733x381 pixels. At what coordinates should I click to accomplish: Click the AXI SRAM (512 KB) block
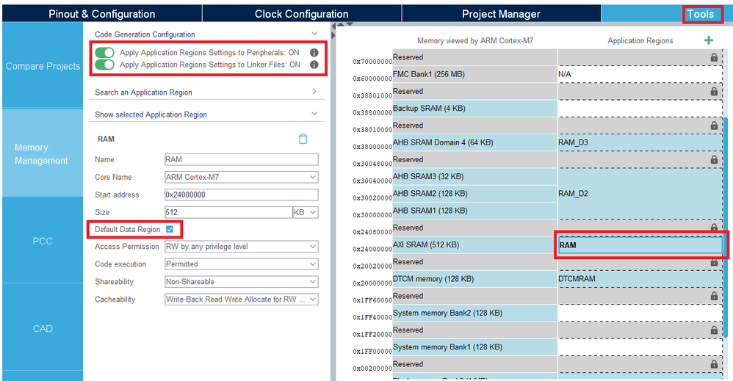tap(474, 245)
